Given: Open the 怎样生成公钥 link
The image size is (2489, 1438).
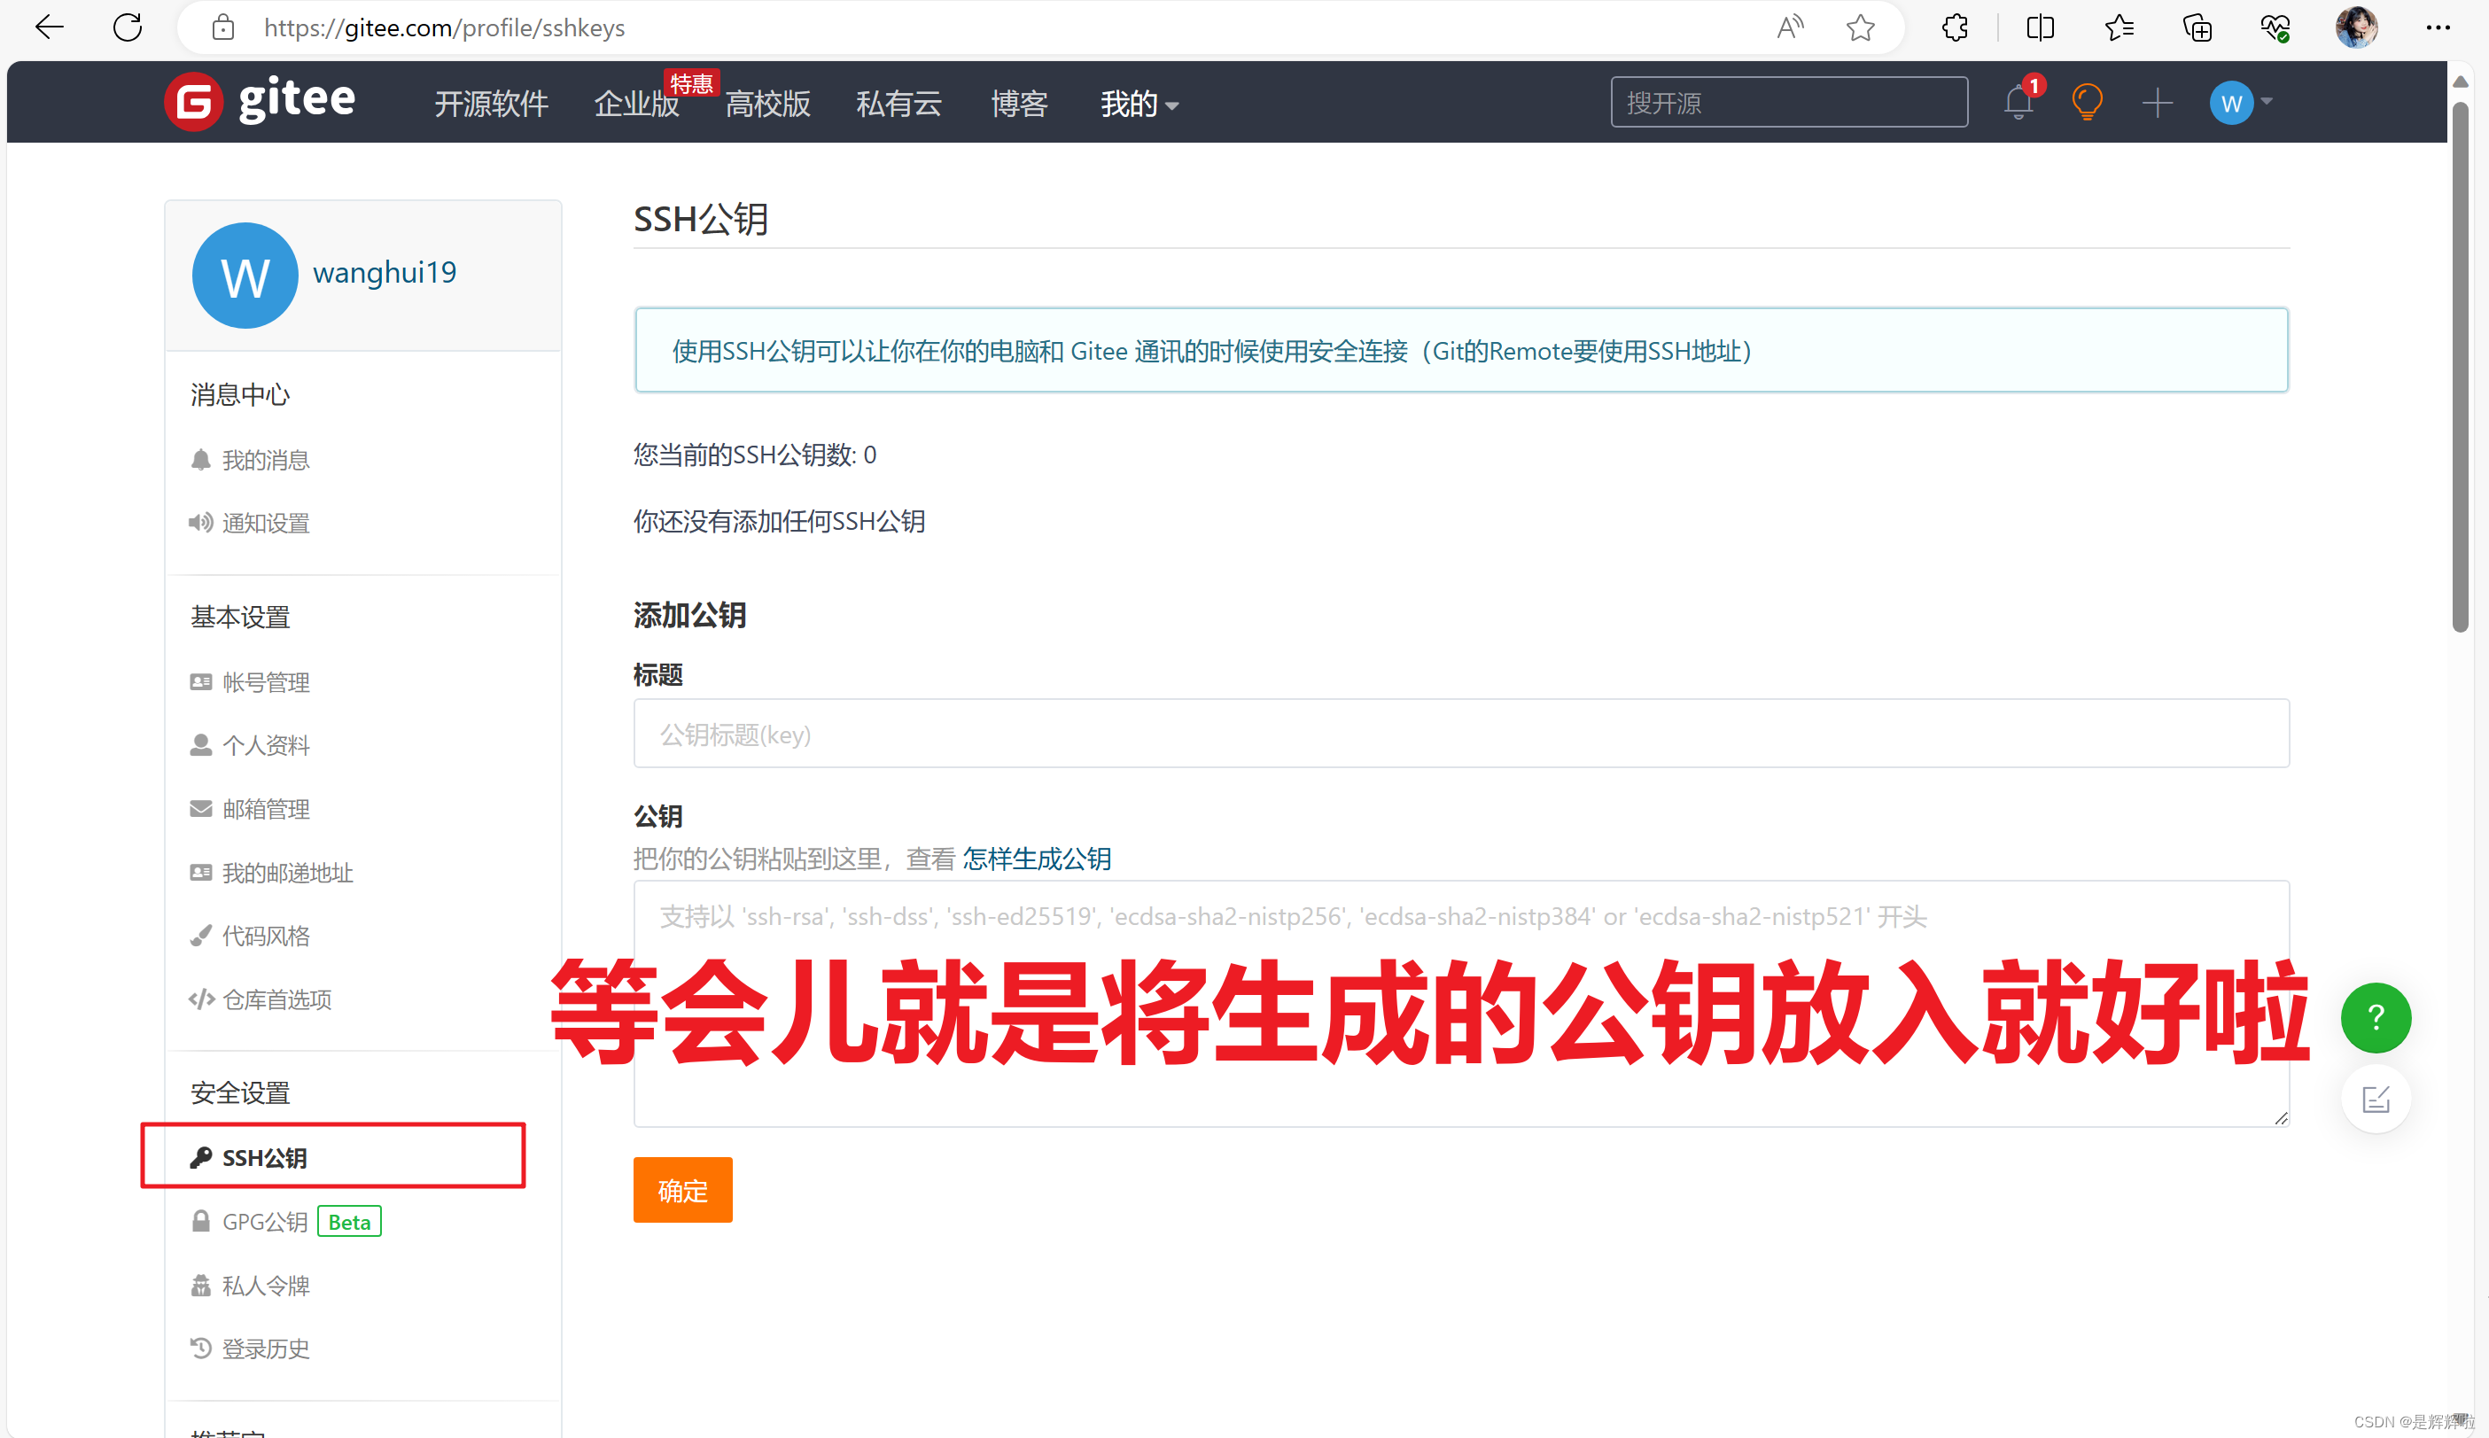Looking at the screenshot, I should (x=1036, y=859).
